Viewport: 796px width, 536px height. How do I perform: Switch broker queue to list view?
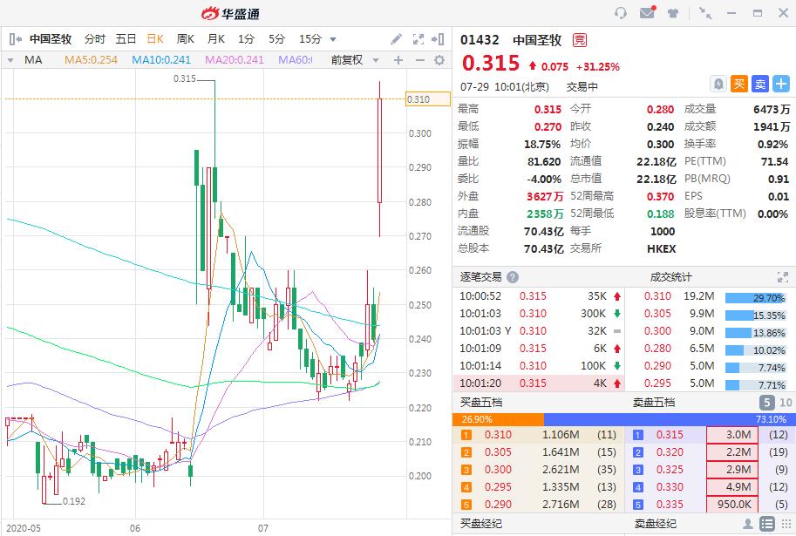[x=767, y=523]
